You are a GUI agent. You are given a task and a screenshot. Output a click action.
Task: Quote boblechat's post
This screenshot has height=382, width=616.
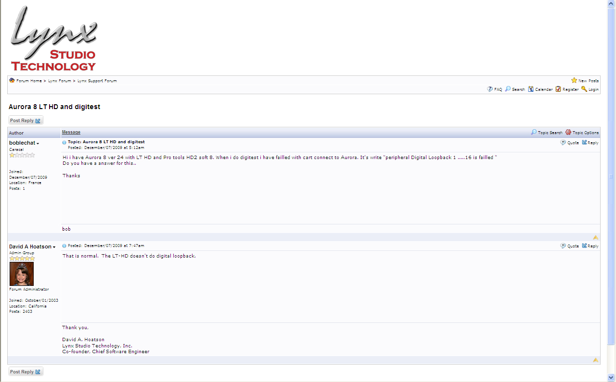coord(570,143)
